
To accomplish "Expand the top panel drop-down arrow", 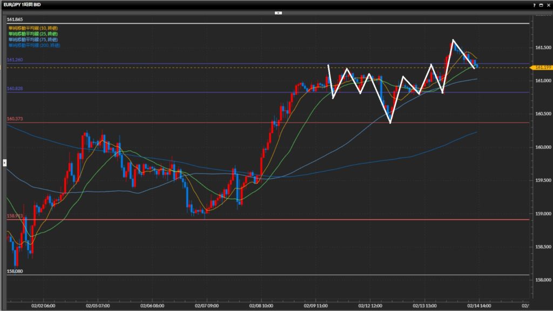I will coord(278,12).
